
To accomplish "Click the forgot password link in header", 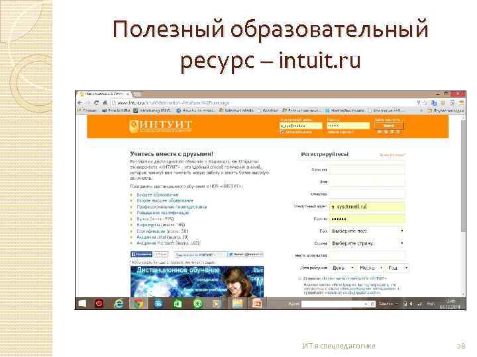I will [x=341, y=132].
